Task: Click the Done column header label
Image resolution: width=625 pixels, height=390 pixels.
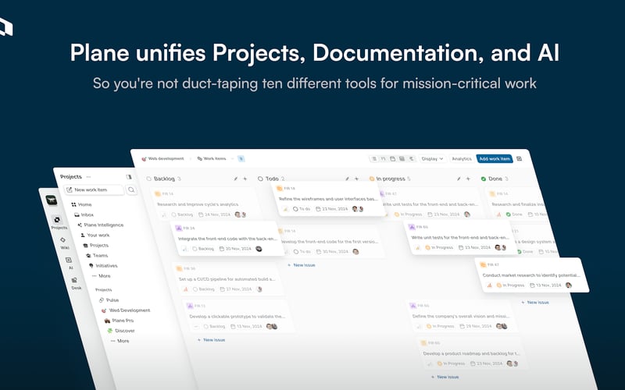Action: (495, 179)
